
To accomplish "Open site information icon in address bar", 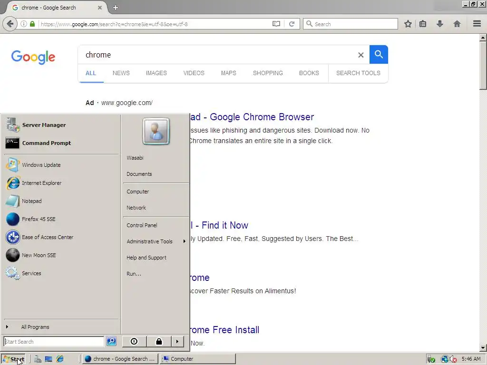I will tap(24, 24).
